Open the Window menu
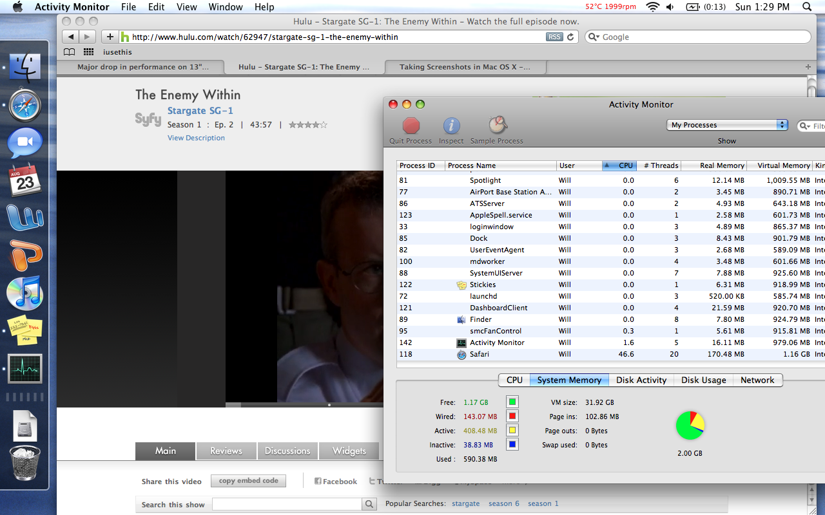Viewport: 825px width, 515px height. (226, 7)
